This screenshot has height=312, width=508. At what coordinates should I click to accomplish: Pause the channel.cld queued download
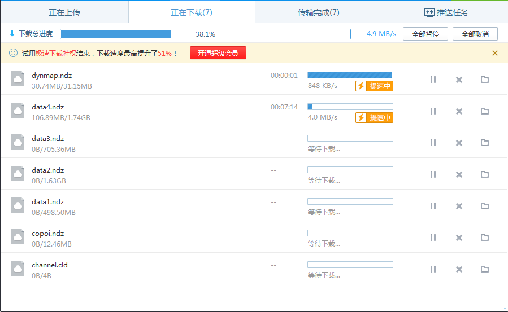click(x=433, y=269)
